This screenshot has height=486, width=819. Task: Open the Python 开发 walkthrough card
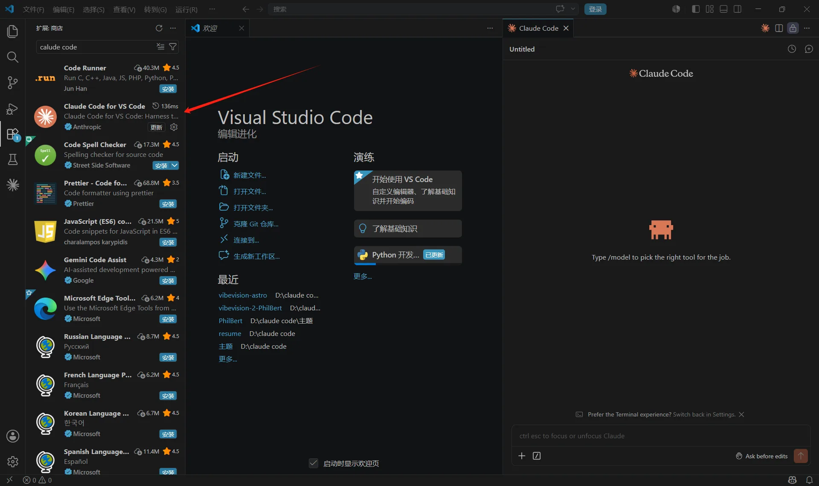pyautogui.click(x=408, y=255)
